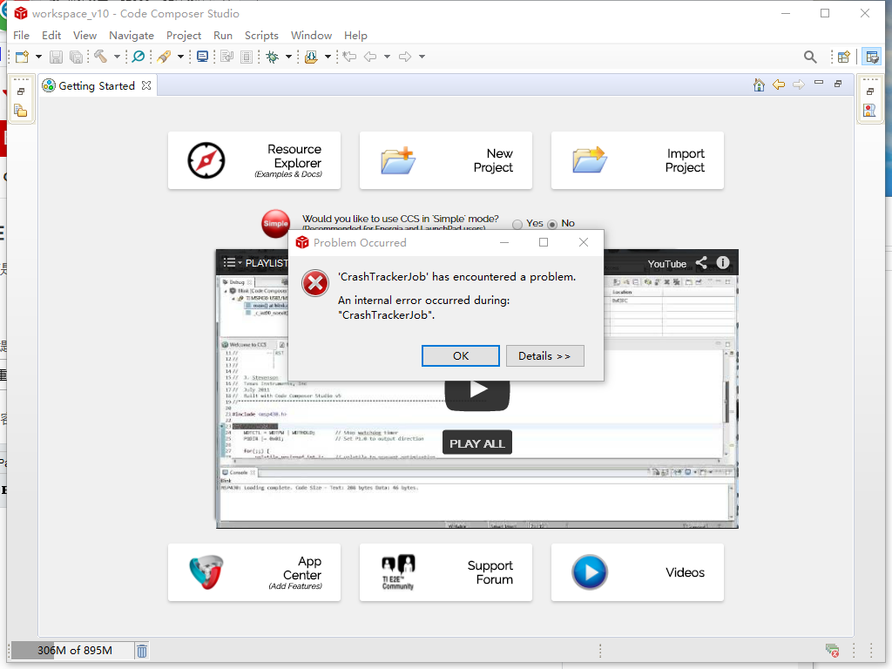Click the Last Edit Location arrow icon

pos(349,57)
